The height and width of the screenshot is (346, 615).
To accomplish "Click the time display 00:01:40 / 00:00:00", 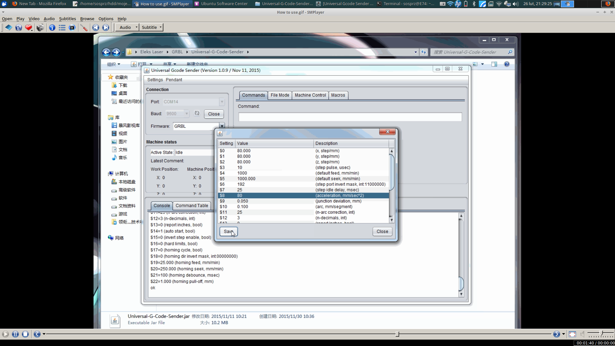I will click(595, 343).
